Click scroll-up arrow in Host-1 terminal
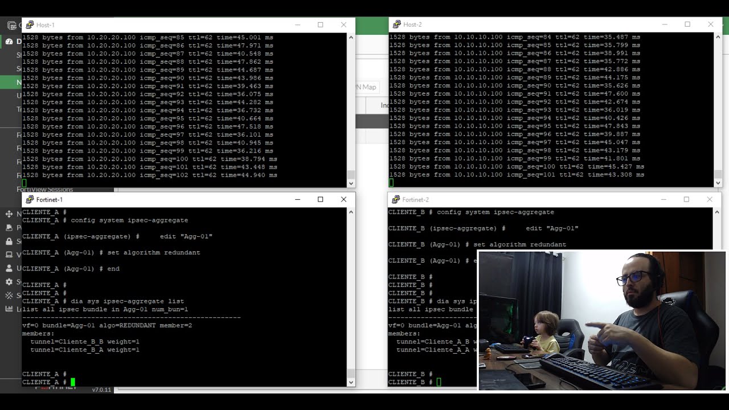 point(351,38)
